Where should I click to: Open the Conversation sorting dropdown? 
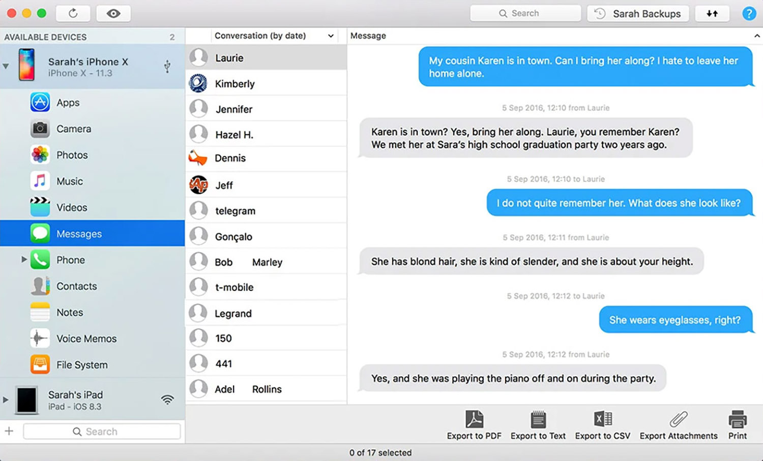pos(331,36)
